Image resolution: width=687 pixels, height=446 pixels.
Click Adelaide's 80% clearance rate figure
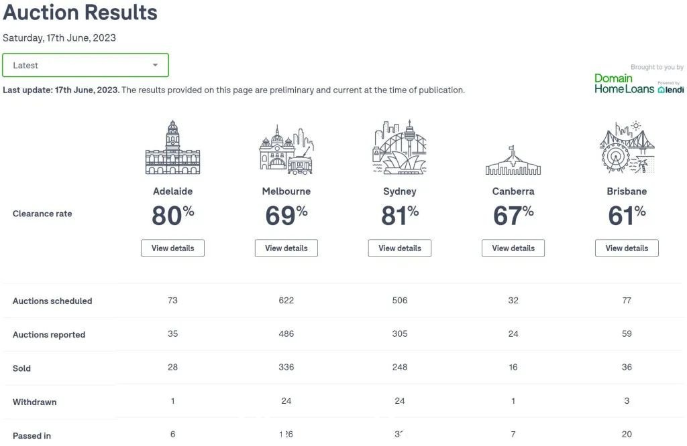tap(172, 215)
